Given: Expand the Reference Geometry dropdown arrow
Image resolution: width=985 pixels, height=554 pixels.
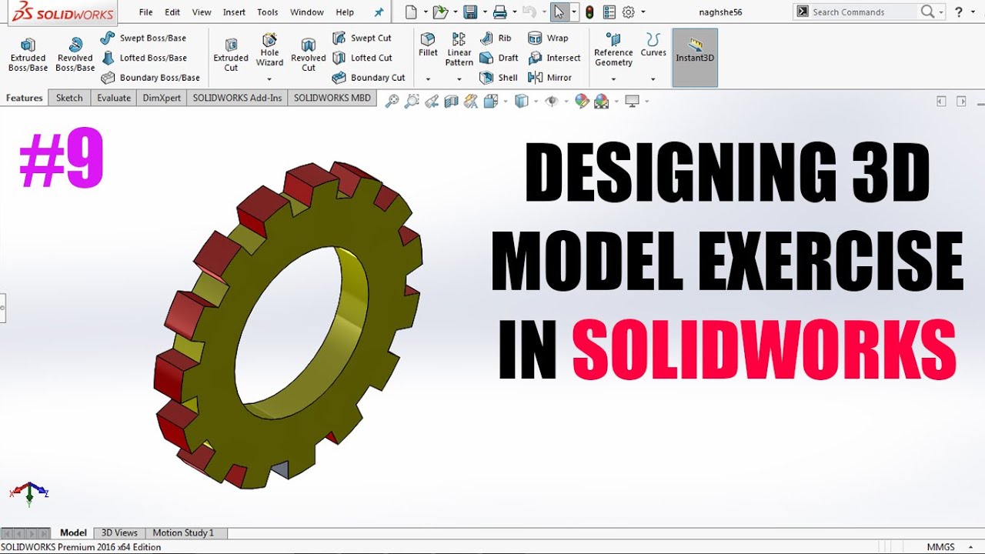Looking at the screenshot, I should click(x=613, y=79).
